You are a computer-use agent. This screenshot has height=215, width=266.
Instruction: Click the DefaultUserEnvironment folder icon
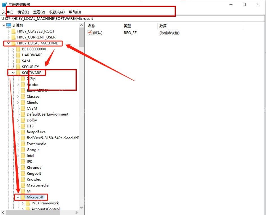23,114
